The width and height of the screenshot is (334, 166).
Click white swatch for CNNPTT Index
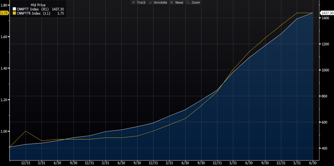click(14, 9)
